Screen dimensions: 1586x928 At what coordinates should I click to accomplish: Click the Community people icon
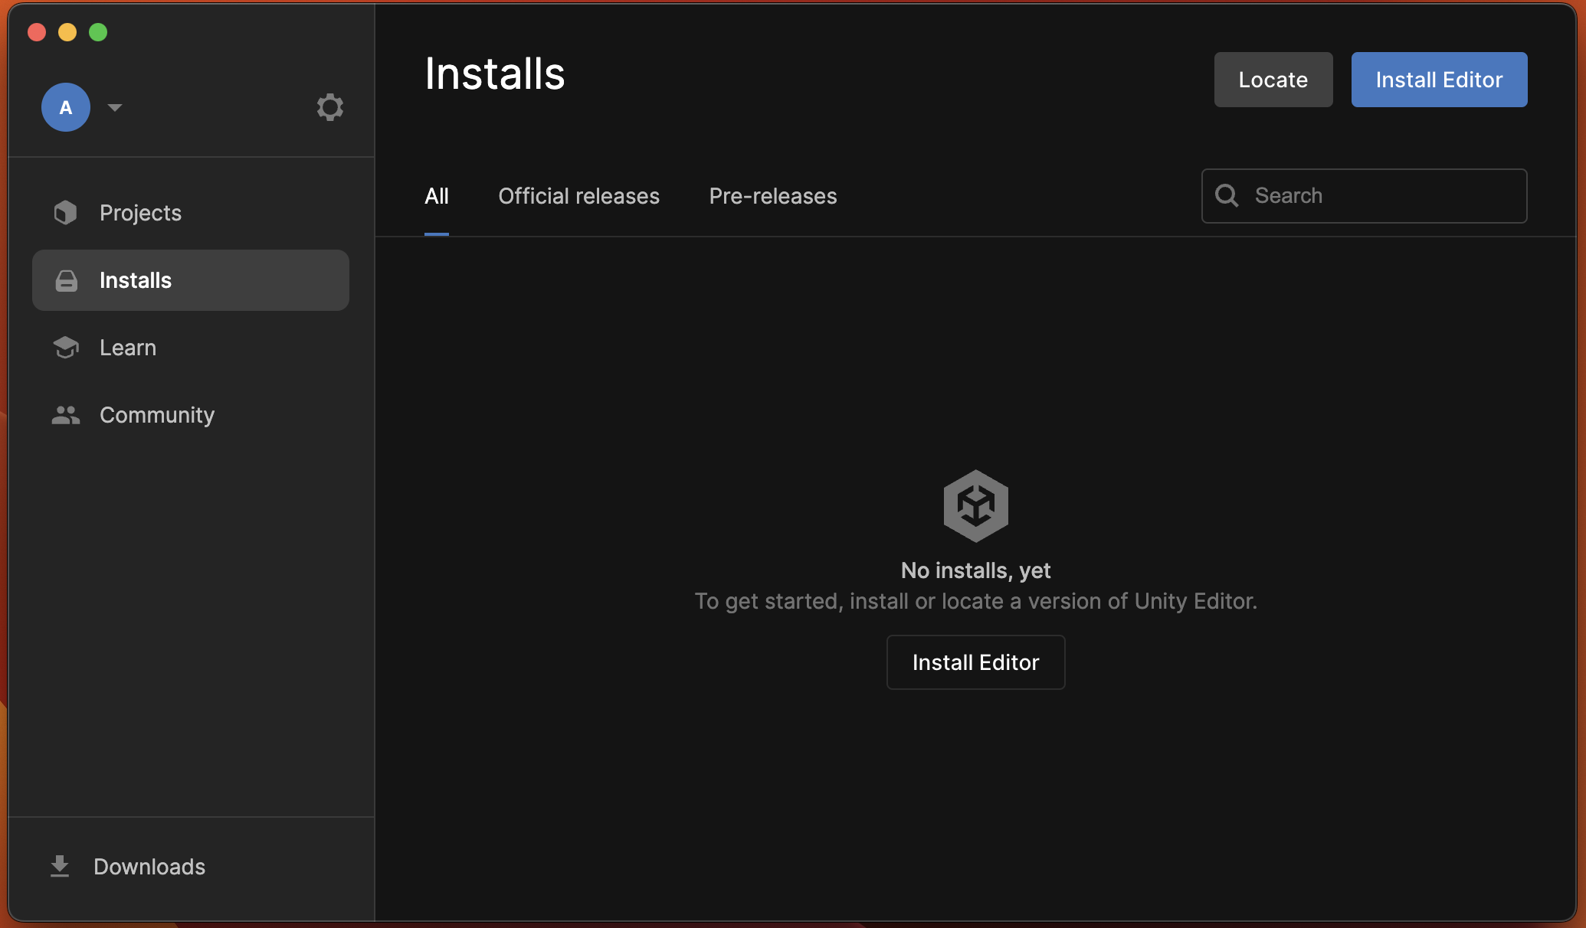coord(66,415)
